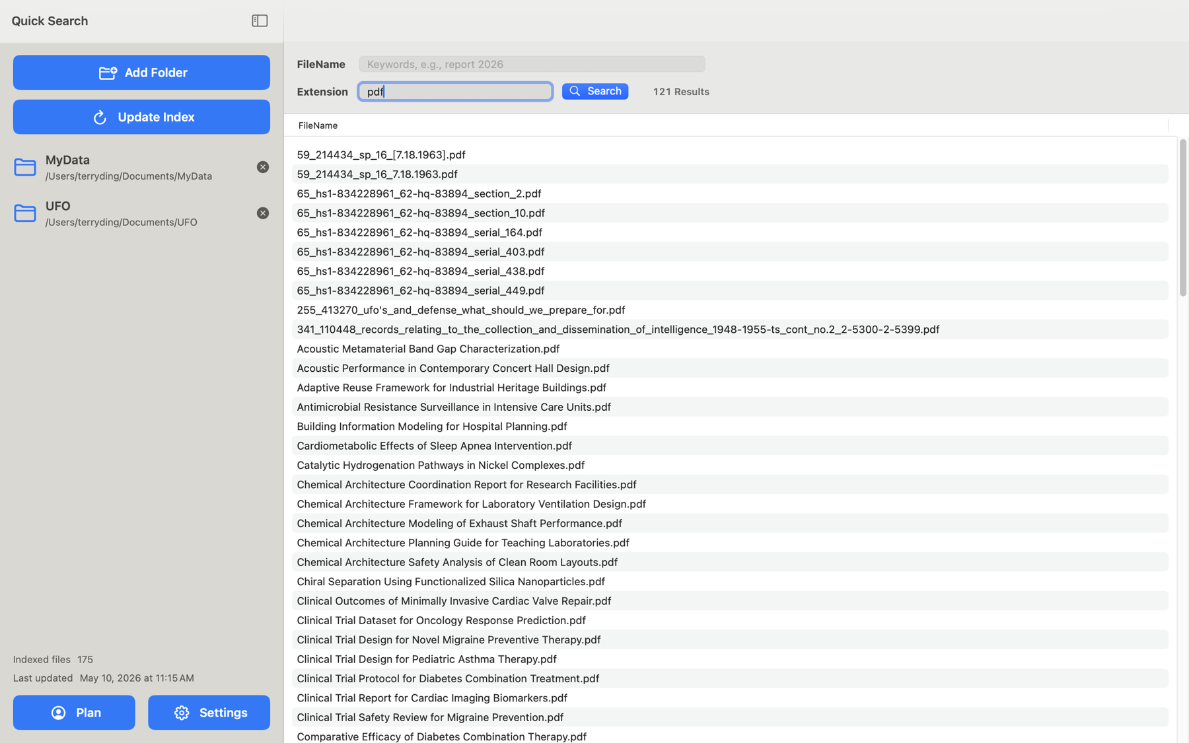Image resolution: width=1189 pixels, height=743 pixels.
Task: Click the MyData folder name
Action: point(67,160)
